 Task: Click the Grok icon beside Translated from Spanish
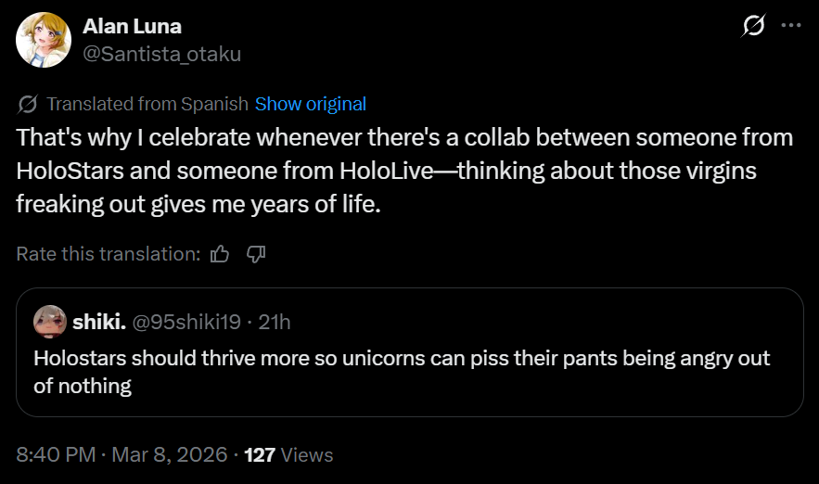click(28, 104)
